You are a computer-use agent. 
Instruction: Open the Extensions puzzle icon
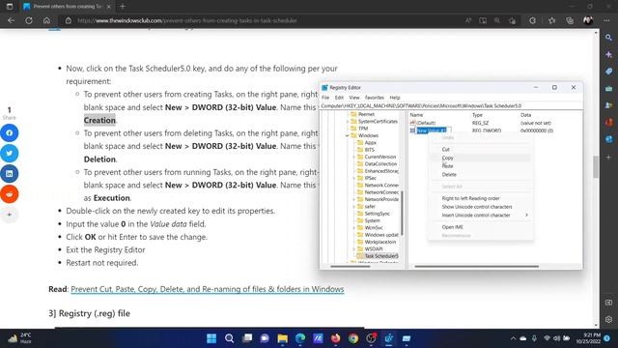(532, 20)
